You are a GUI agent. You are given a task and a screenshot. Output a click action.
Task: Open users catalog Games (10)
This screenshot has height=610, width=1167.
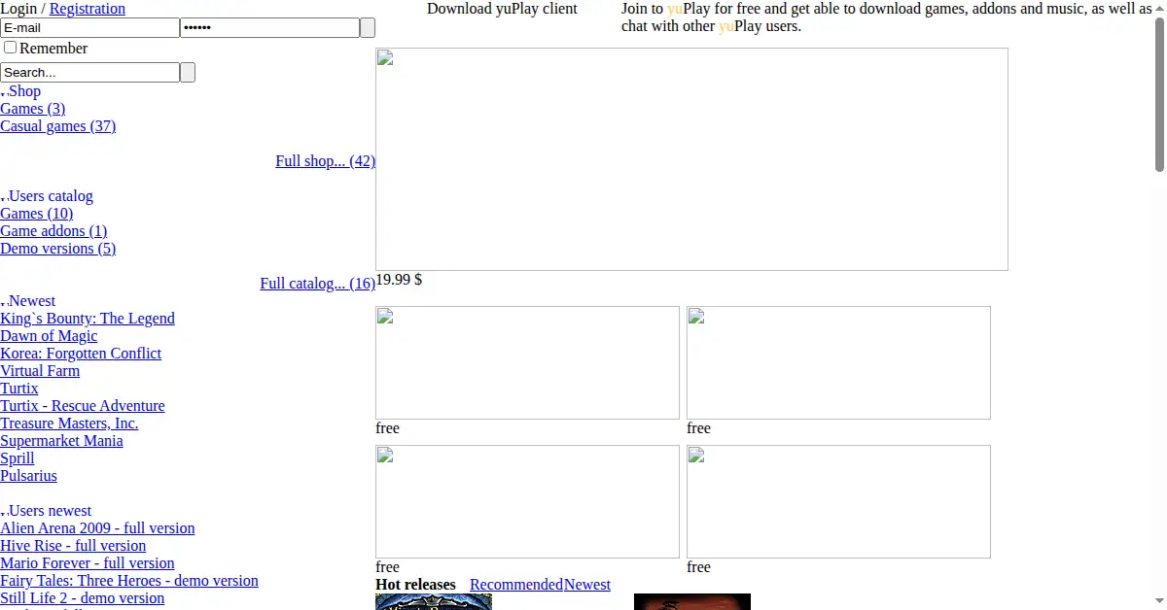pos(37,214)
